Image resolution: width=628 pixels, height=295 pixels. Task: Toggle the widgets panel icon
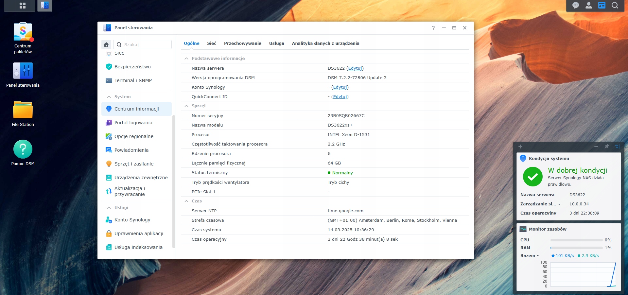tap(602, 6)
